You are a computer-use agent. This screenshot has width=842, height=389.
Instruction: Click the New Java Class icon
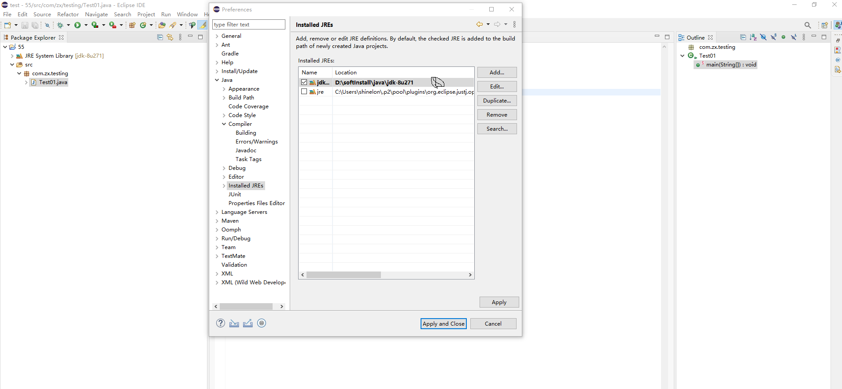[x=143, y=25]
